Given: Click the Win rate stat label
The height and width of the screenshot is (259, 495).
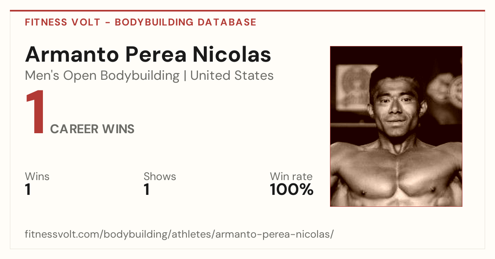Looking at the screenshot, I should (x=291, y=177).
